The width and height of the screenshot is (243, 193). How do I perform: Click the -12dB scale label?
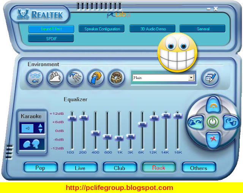(x=57, y=148)
